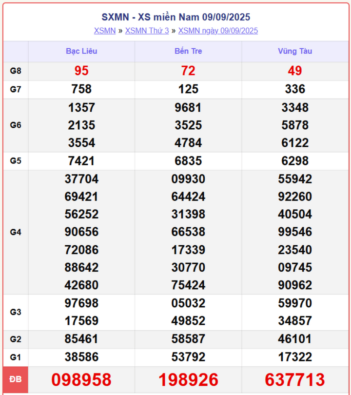Click the G6 row label
351x395 pixels.
[16, 125]
